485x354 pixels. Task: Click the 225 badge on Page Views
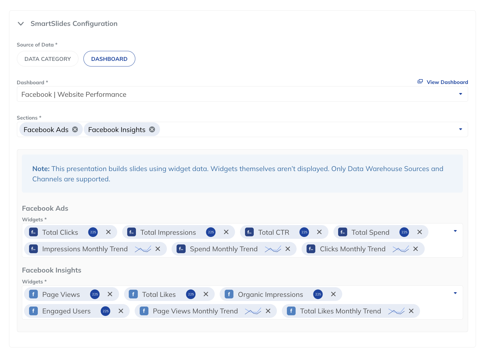point(95,294)
